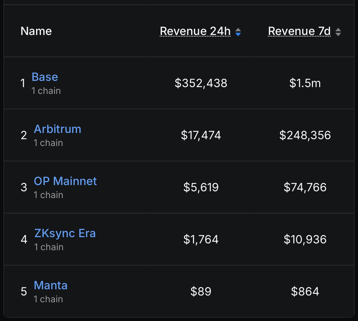Screen dimensions: 358x321
Task: Open the ZKsync Era link
Action: coord(65,233)
